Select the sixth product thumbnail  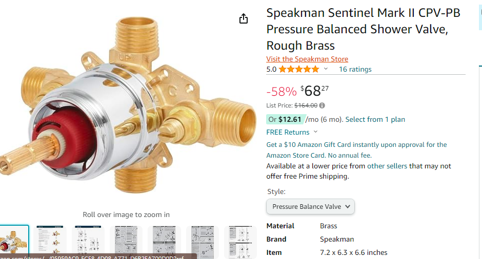point(202,241)
